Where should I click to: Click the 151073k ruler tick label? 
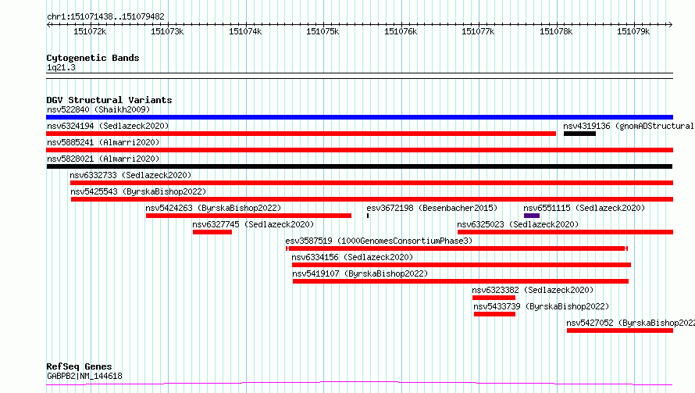tap(167, 32)
